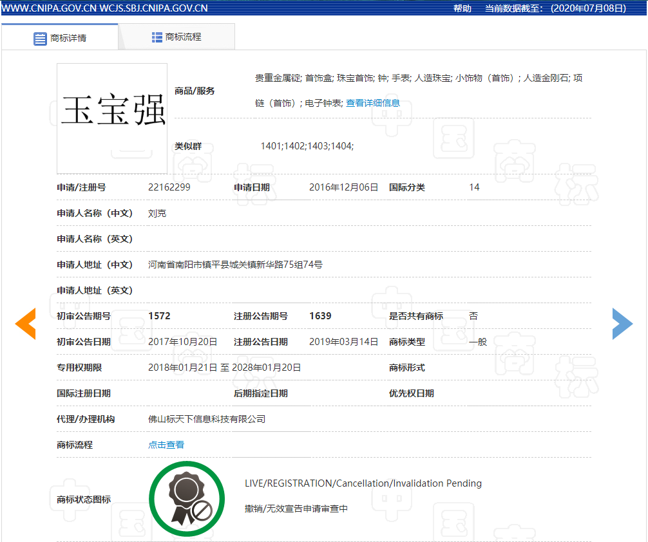
Task: Select applicant name 刘克
Action: point(157,213)
